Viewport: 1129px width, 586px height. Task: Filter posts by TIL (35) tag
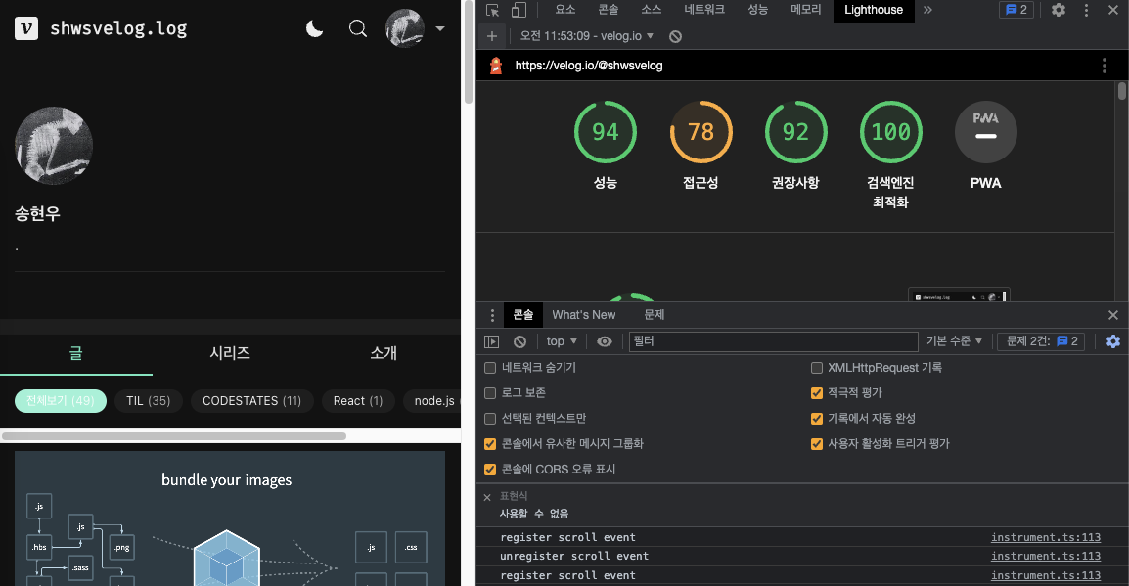coord(149,401)
